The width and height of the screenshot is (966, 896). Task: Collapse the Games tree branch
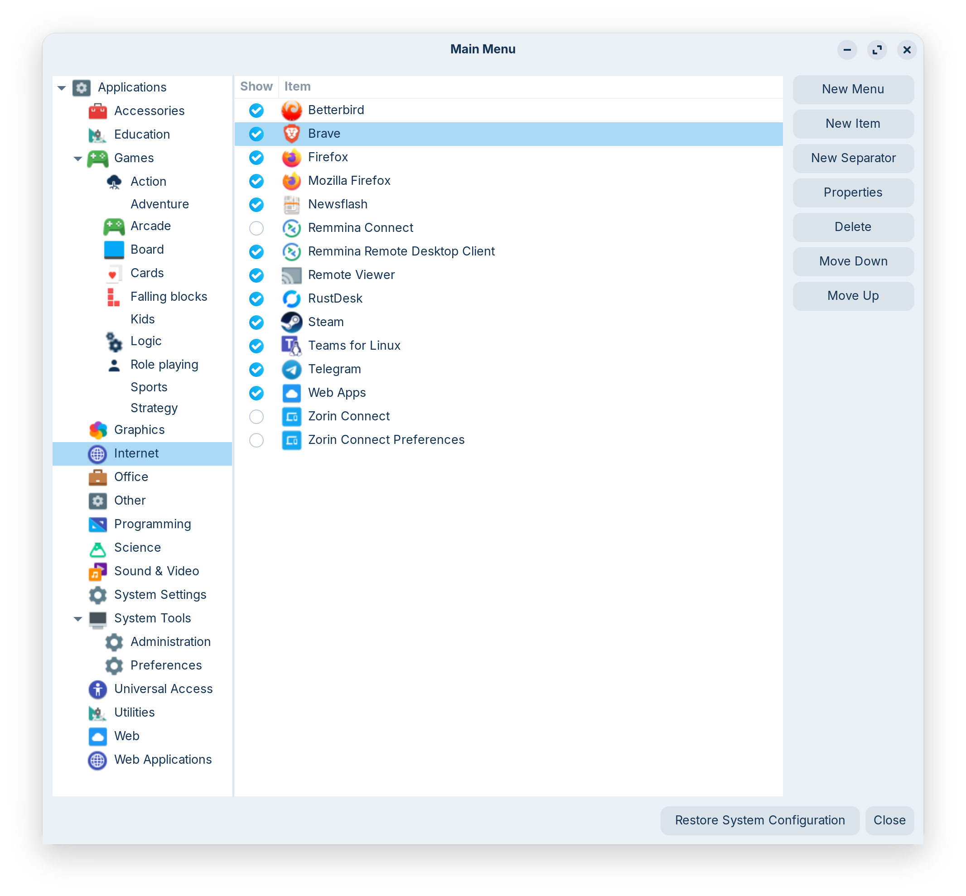tap(77, 159)
